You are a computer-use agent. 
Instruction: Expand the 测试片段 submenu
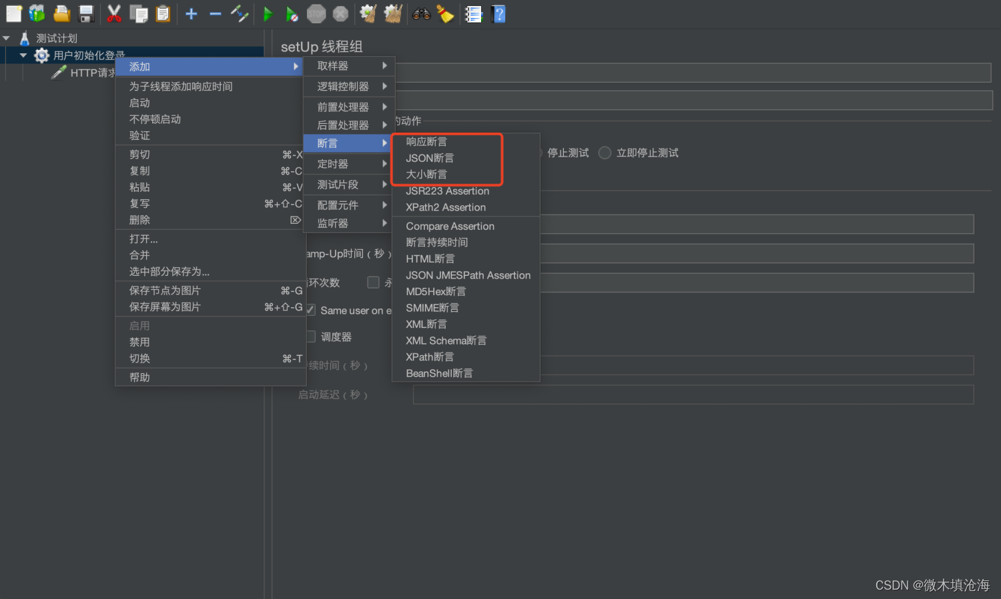(x=349, y=185)
